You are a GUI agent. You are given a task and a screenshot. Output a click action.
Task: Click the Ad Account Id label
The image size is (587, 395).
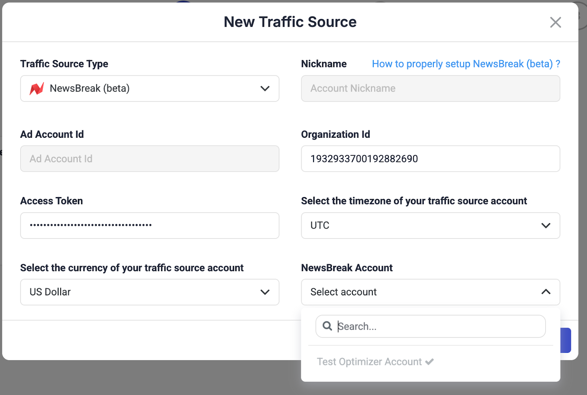52,134
